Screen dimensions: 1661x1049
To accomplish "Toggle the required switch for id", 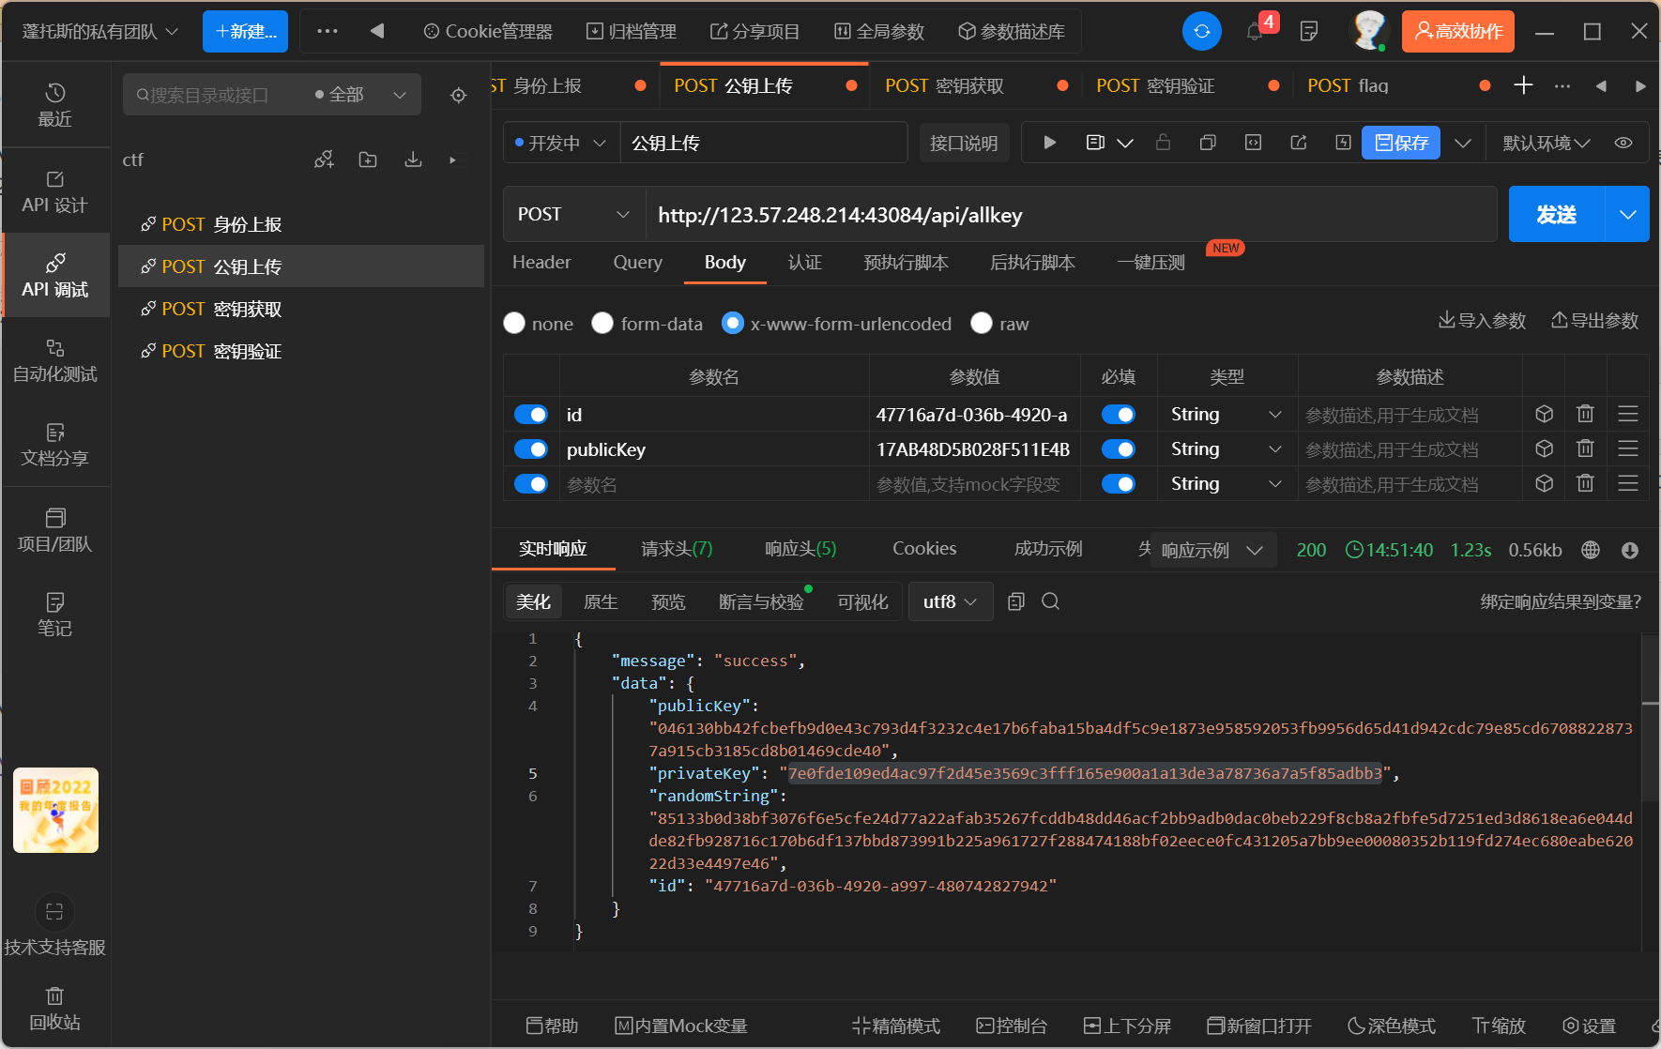I will coord(1119,414).
